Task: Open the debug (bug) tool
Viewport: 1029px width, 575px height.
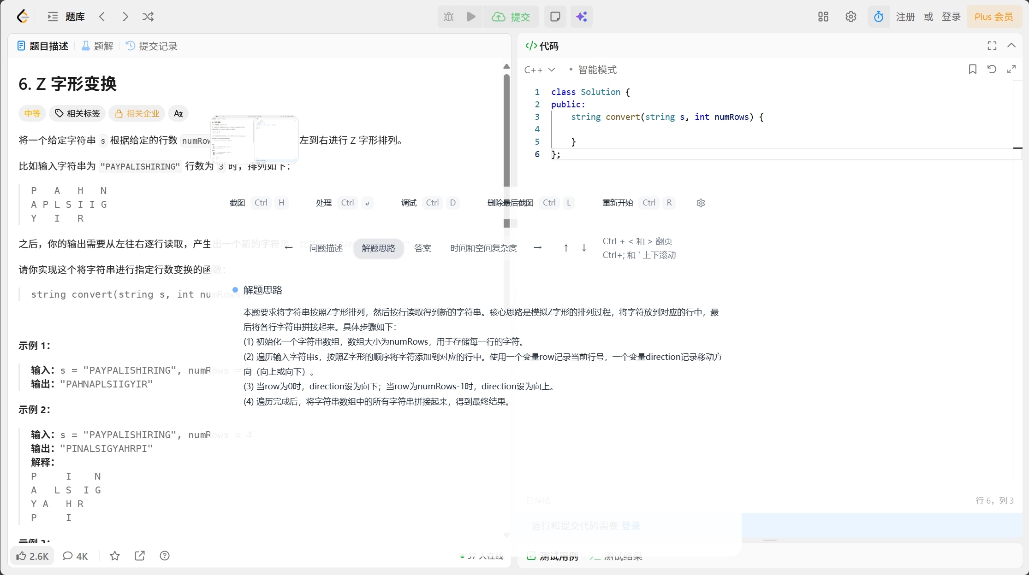Action: pos(447,17)
